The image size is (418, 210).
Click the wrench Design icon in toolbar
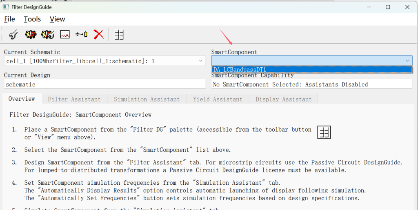(x=13, y=35)
